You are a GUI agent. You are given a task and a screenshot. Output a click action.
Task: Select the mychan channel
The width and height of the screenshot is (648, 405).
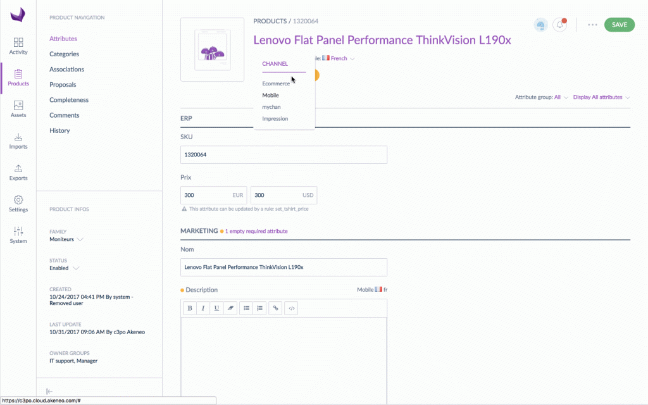pyautogui.click(x=271, y=106)
